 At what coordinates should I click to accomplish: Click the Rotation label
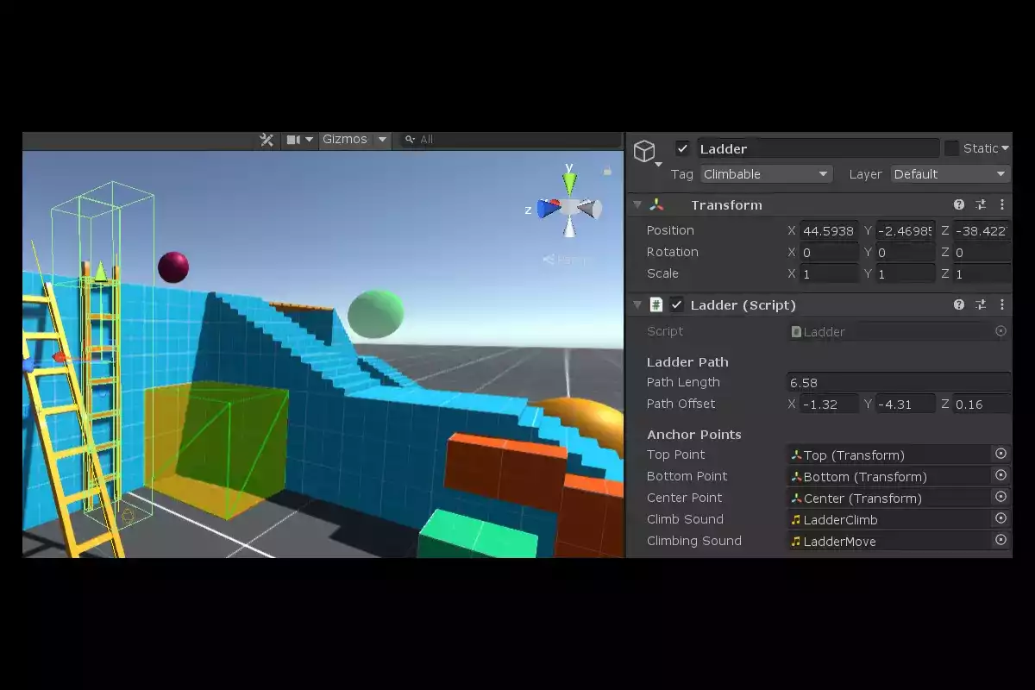tap(673, 252)
